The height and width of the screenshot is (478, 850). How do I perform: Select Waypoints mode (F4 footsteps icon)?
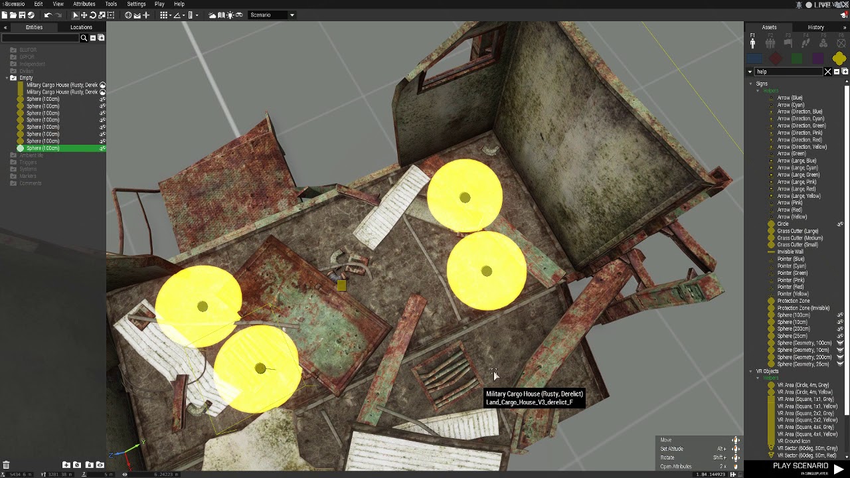[x=806, y=42]
